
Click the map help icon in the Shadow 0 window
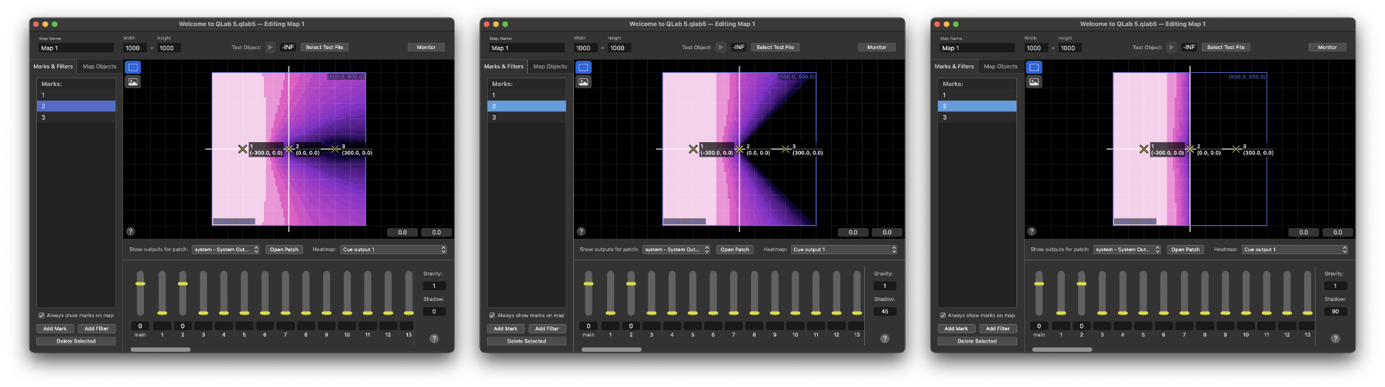[x=131, y=231]
